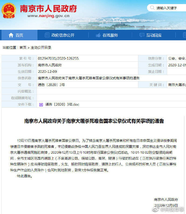Open the 互动回应 navigation tab

pyautogui.click(x=154, y=35)
